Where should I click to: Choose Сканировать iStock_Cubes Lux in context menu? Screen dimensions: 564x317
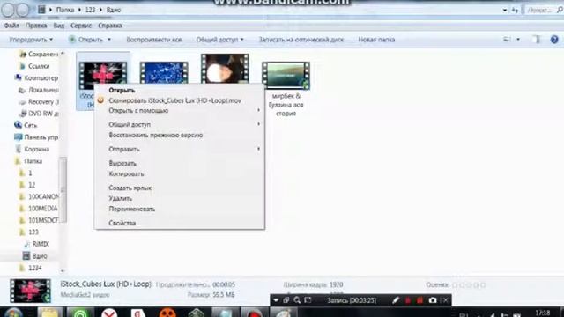(x=174, y=100)
